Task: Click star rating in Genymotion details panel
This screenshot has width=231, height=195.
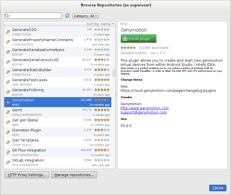Action: tap(128, 48)
